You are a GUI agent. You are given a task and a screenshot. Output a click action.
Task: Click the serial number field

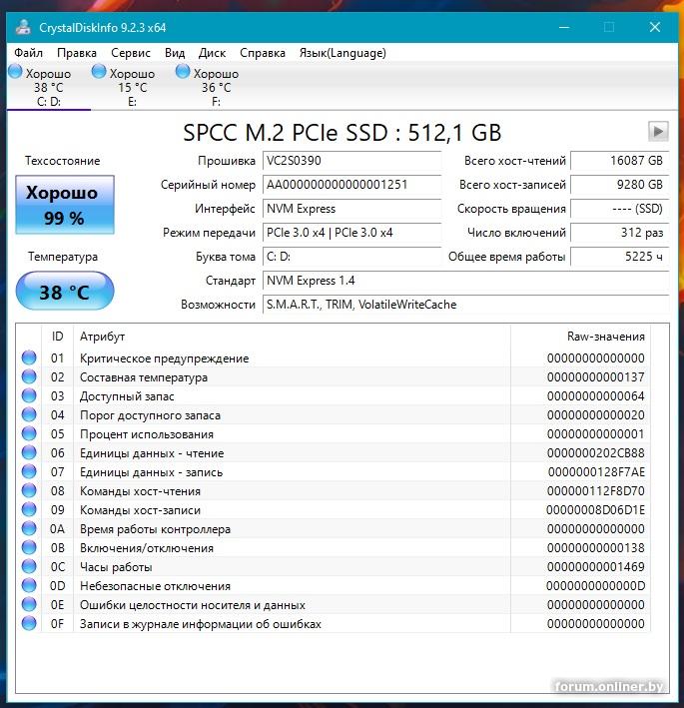[x=351, y=185]
